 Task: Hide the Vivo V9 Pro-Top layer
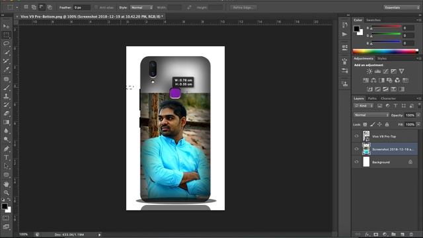coord(356,136)
